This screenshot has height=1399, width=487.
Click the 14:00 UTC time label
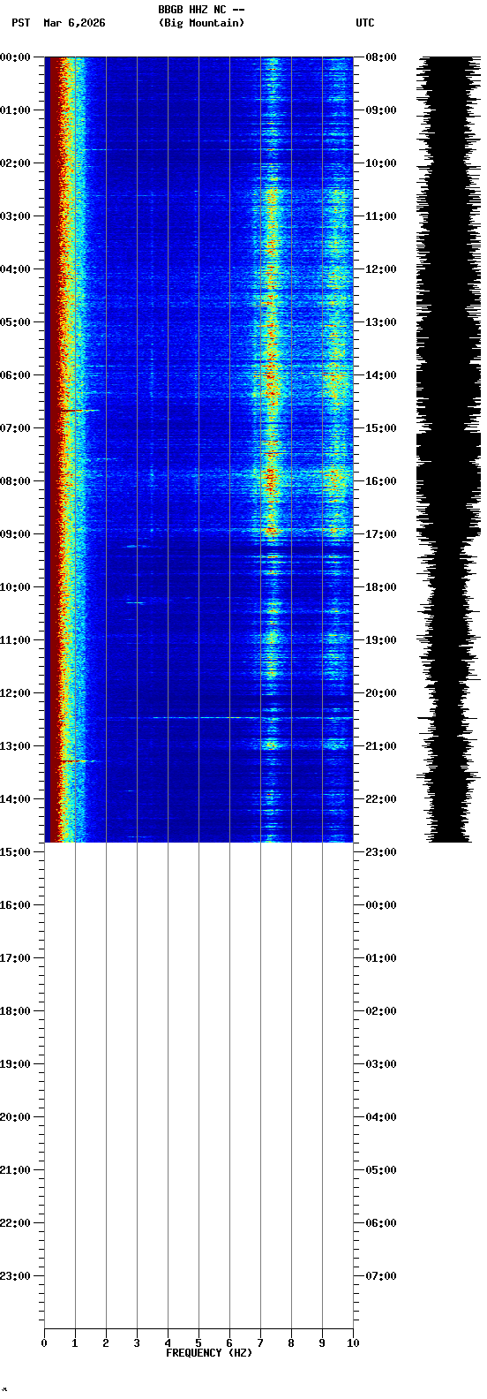click(381, 375)
